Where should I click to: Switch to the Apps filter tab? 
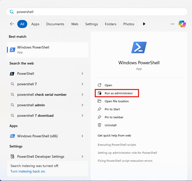(x=35, y=24)
